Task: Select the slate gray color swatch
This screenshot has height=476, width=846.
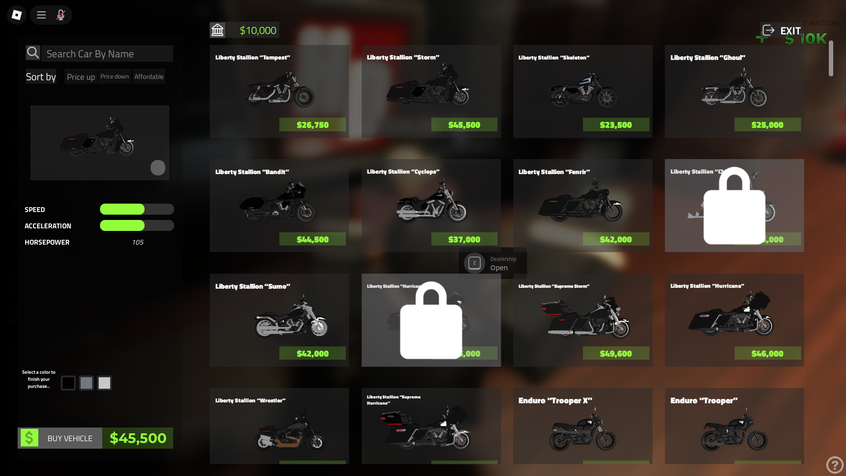Action: [86, 383]
